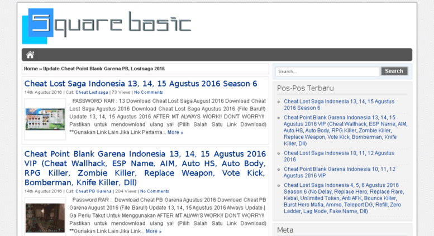The height and width of the screenshot is (236, 434).
Task: Click the Search button
Action: [394, 71]
